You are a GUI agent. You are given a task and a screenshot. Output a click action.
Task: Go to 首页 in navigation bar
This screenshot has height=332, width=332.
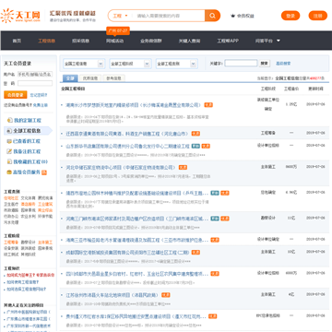click(x=17, y=41)
